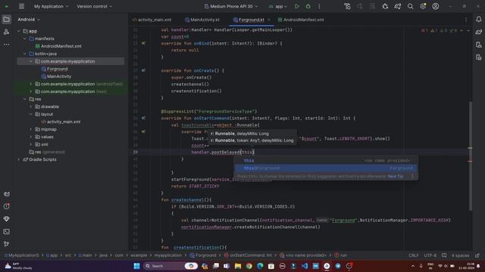
Task: Expand the mipmap folder
Action: [x=31, y=129]
